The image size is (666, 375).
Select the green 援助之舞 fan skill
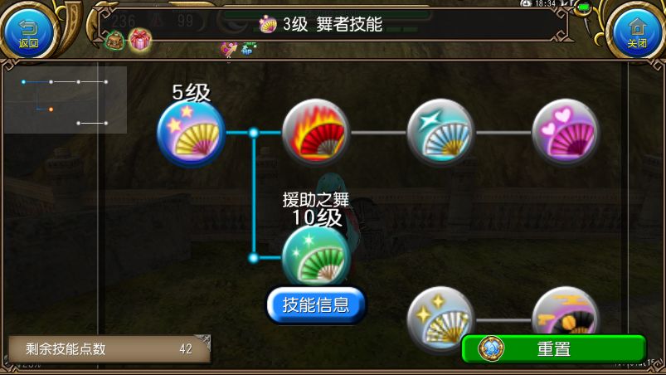tap(316, 256)
